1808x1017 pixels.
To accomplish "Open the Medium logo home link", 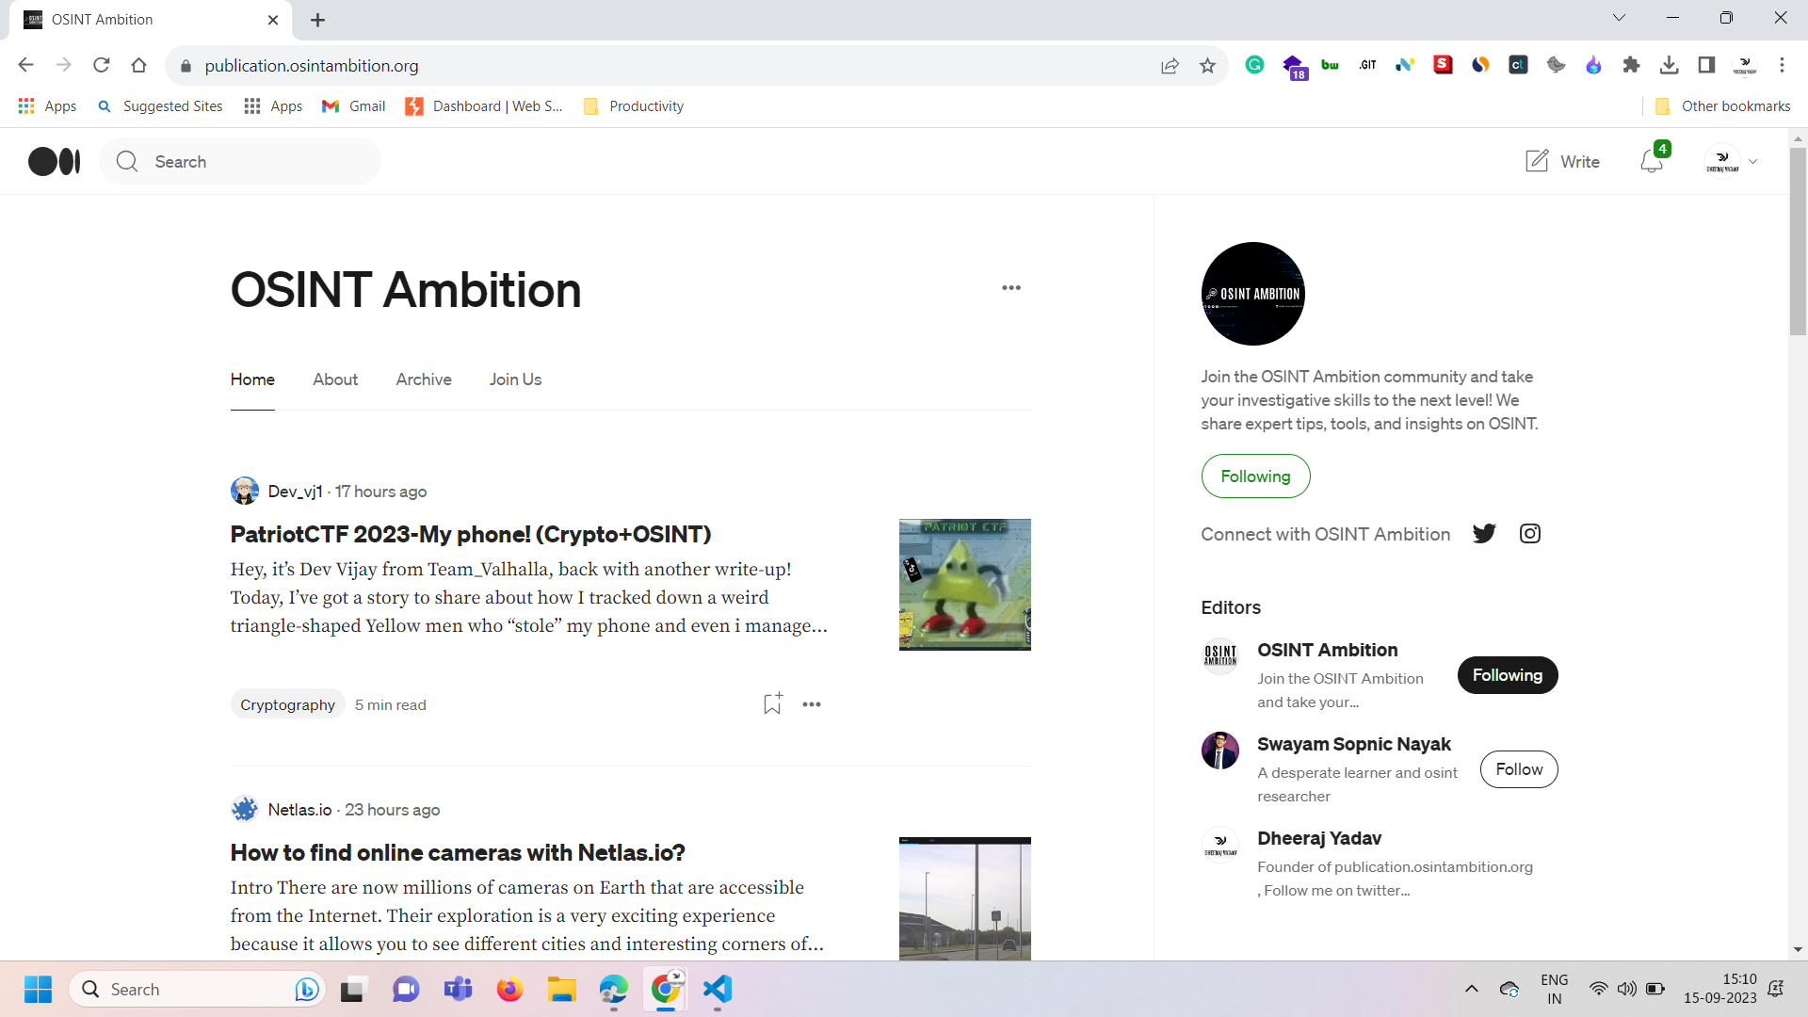I will (x=54, y=162).
